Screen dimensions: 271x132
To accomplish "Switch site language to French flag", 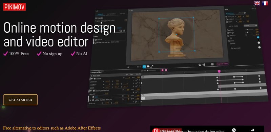I will (x=265, y=3).
